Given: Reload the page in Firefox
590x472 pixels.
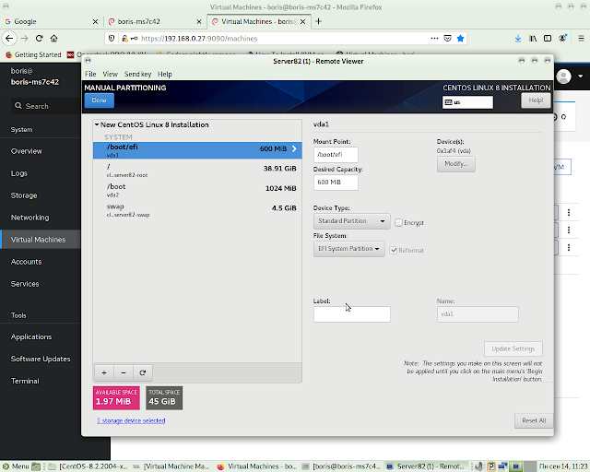Looking at the screenshot, I should (39, 38).
